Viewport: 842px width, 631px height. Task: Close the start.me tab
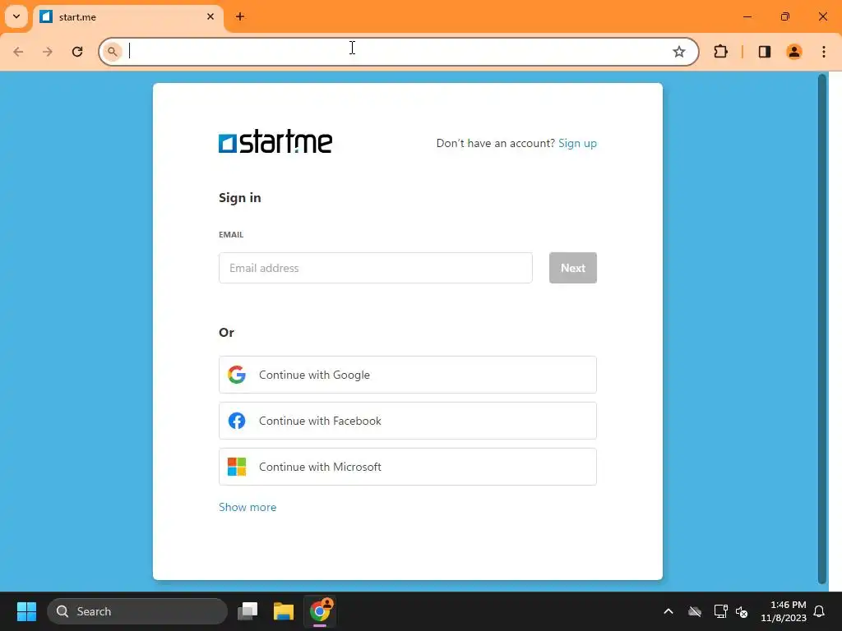(x=210, y=16)
